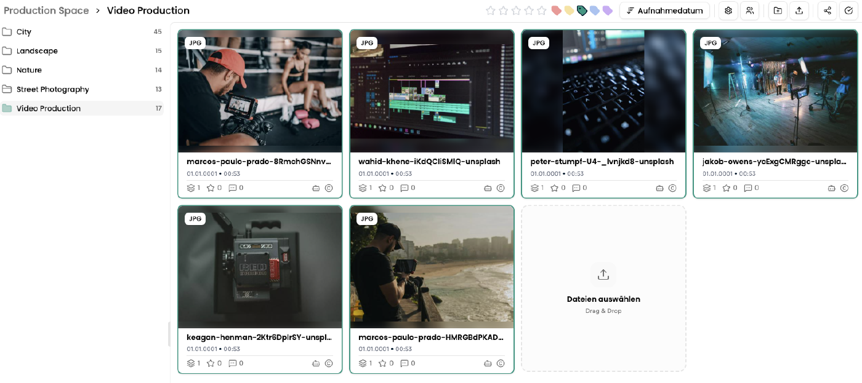The image size is (862, 383).
Task: Select the red color label tag
Action: (x=556, y=10)
